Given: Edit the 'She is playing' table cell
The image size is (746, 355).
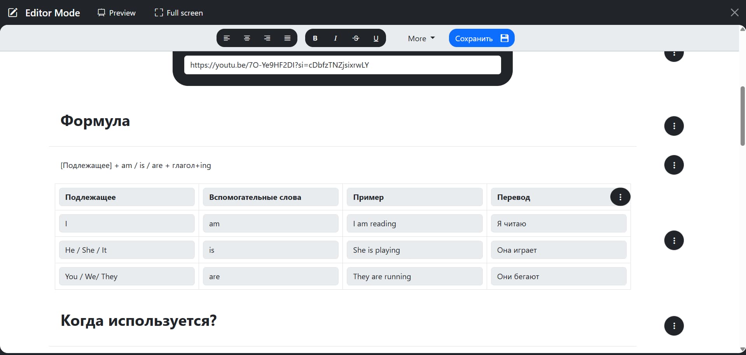Looking at the screenshot, I should point(414,250).
